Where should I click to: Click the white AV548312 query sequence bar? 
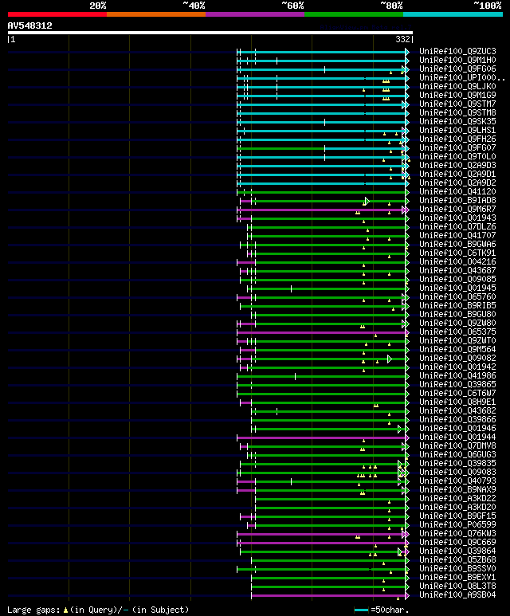pyautogui.click(x=210, y=33)
